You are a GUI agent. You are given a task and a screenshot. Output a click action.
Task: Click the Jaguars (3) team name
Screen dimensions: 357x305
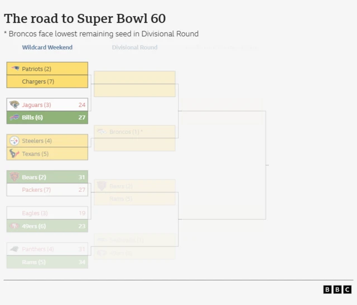[36, 105]
